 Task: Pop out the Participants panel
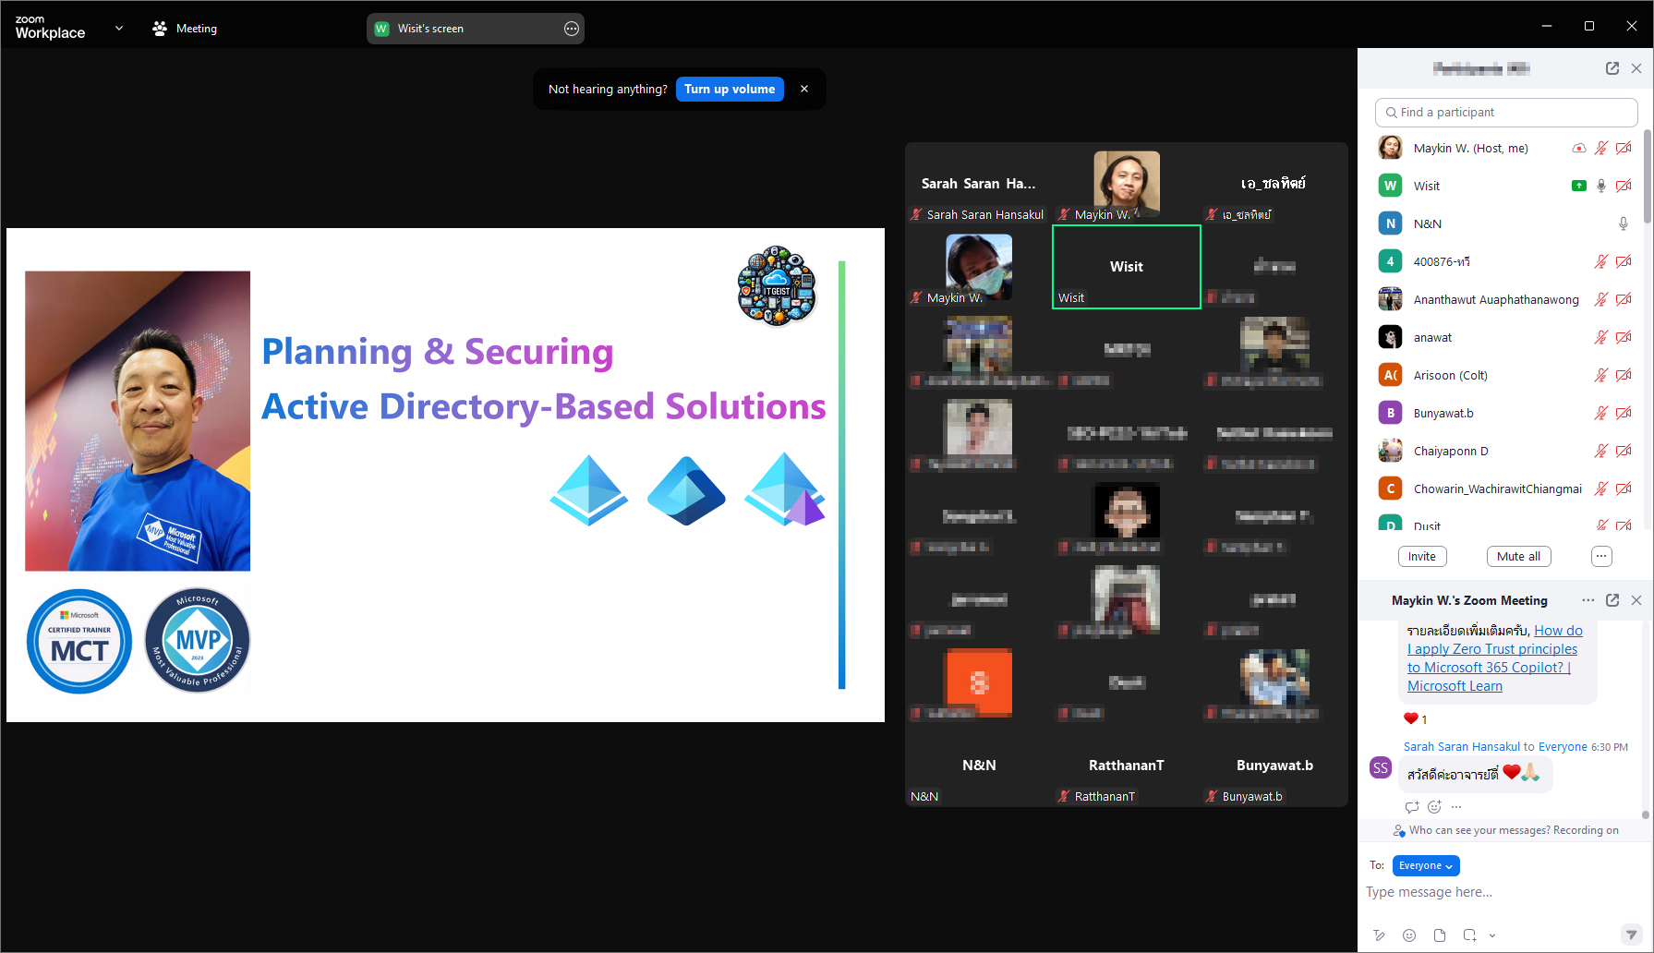click(1612, 68)
